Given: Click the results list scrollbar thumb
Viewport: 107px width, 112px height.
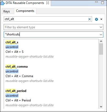Looking at the screenshot, I should [101, 49].
